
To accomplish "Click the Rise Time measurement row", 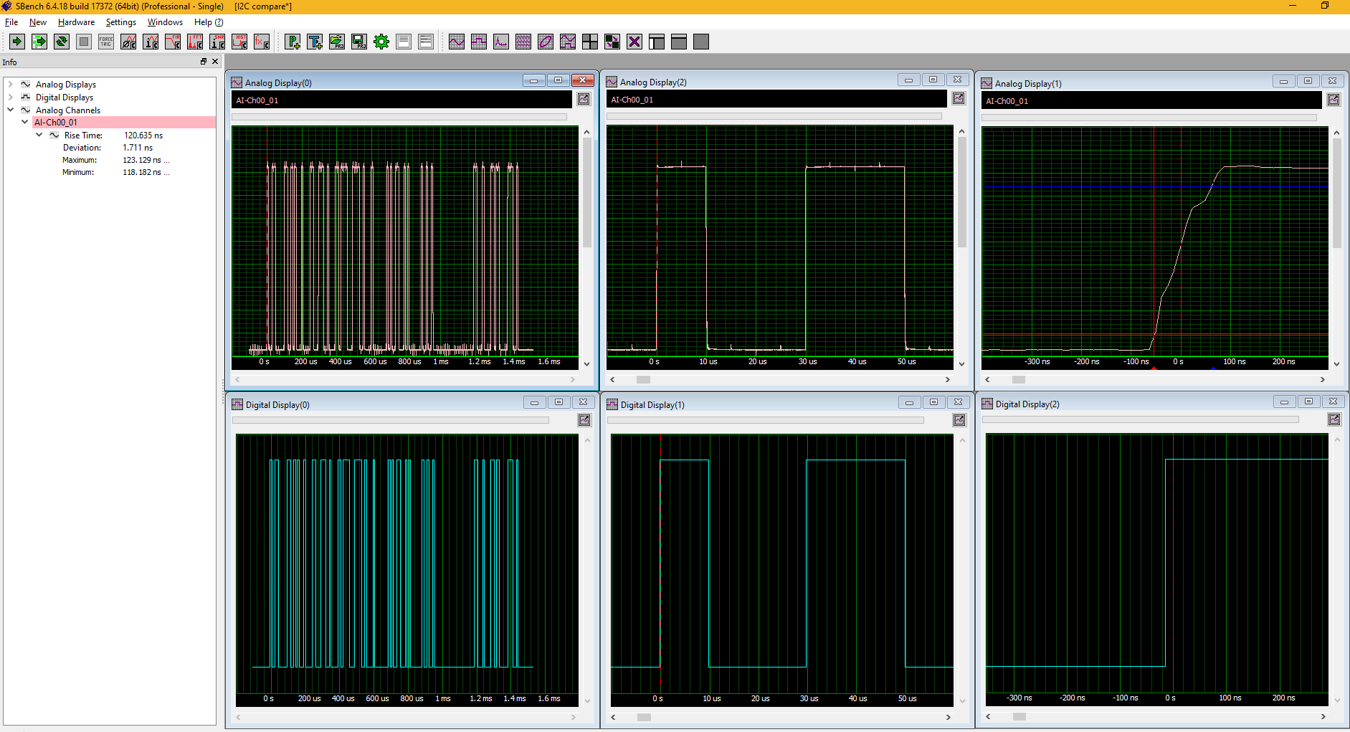I will [x=83, y=136].
